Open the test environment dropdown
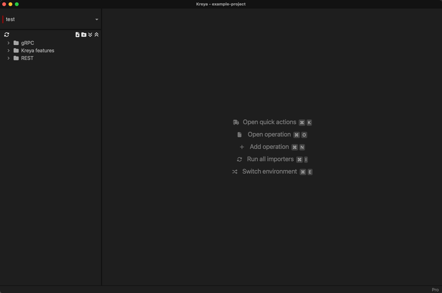Image resolution: width=442 pixels, height=293 pixels. click(97, 19)
